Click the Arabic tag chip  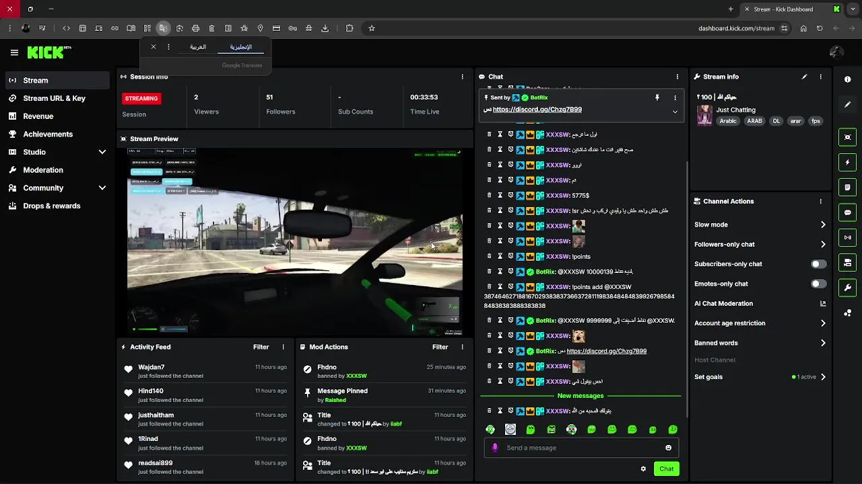tap(728, 121)
